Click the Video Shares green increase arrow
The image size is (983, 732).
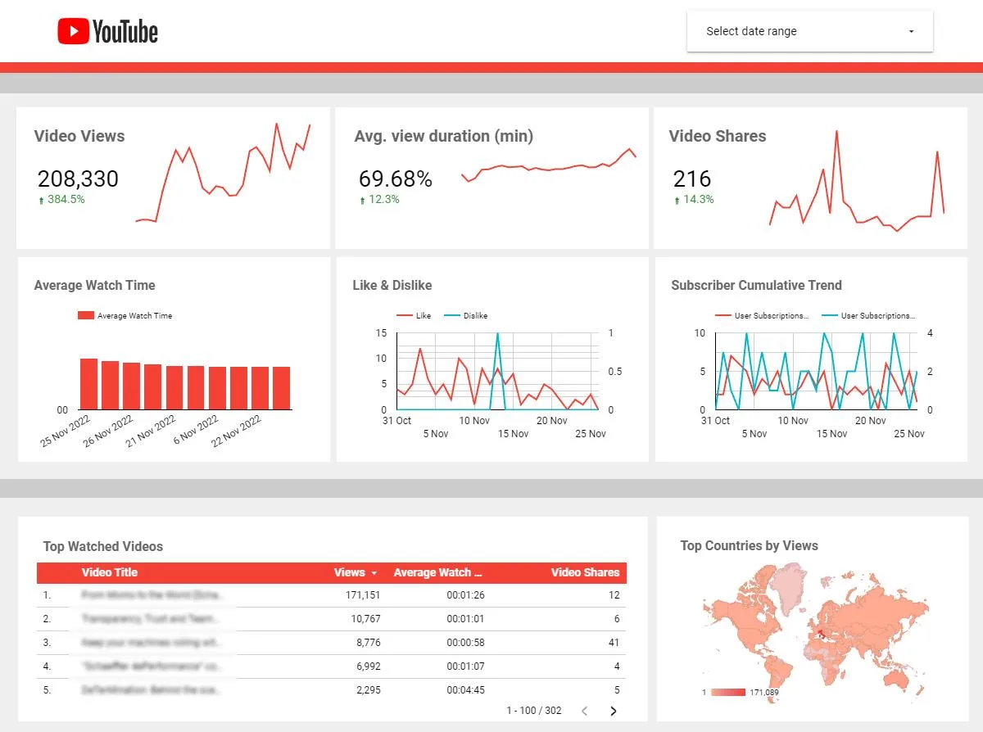click(x=677, y=200)
